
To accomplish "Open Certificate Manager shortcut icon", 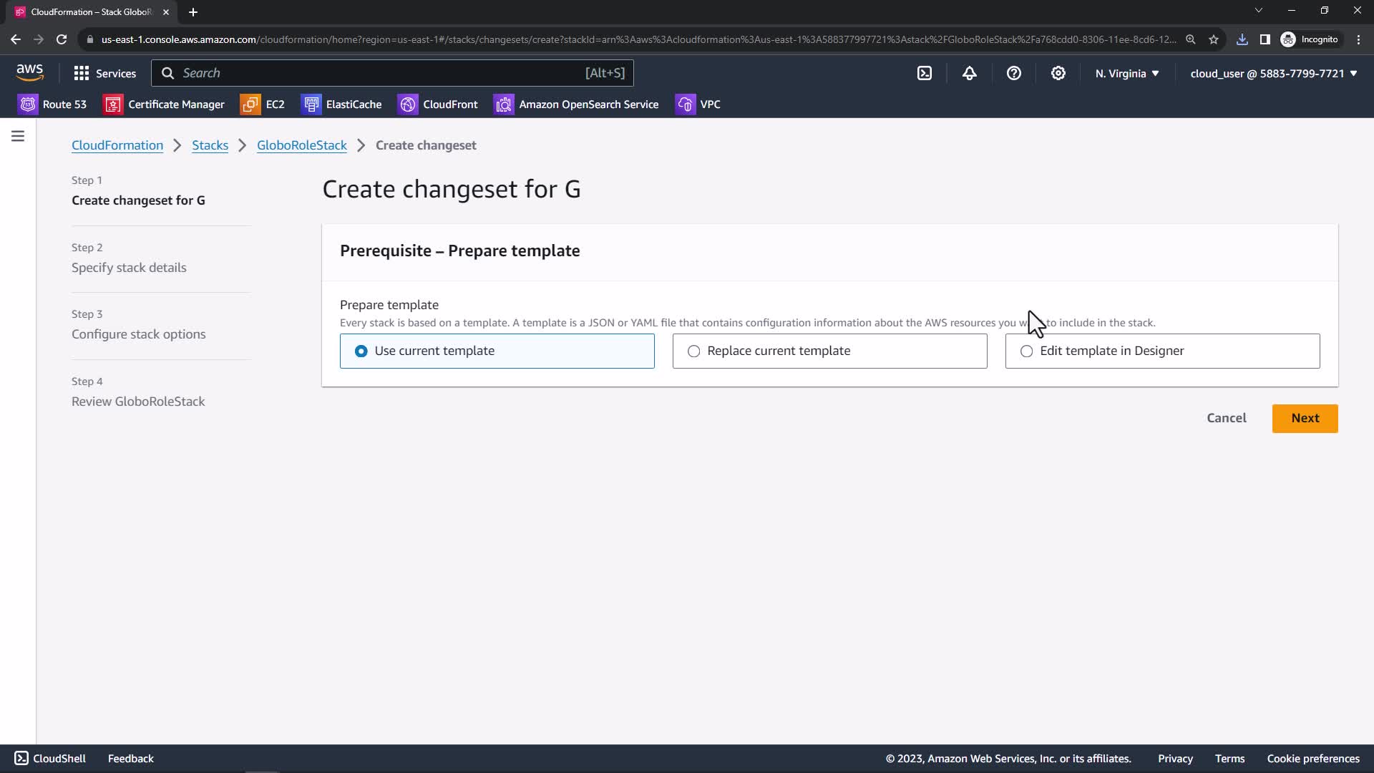I will click(113, 104).
